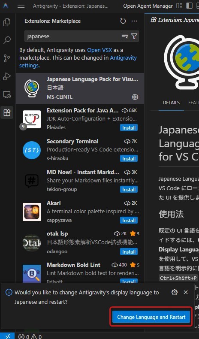Select the Akari extension thumbnail
Image resolution: width=199 pixels, height=339 pixels.
point(32,212)
